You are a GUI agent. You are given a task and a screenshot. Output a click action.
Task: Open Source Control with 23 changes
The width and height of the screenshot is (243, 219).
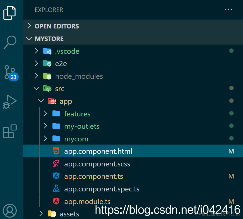coord(10,72)
